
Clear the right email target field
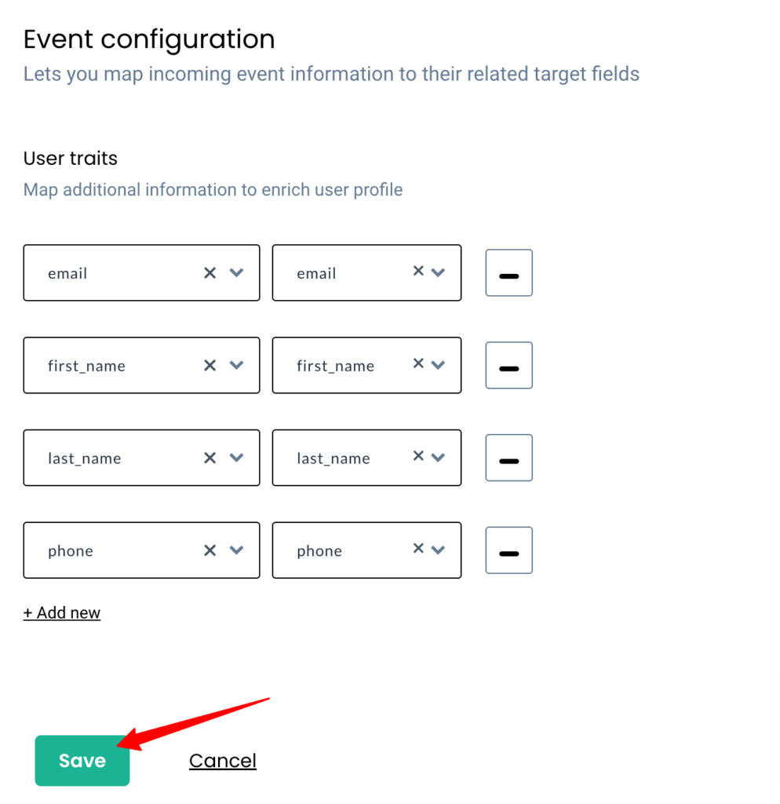click(x=418, y=271)
